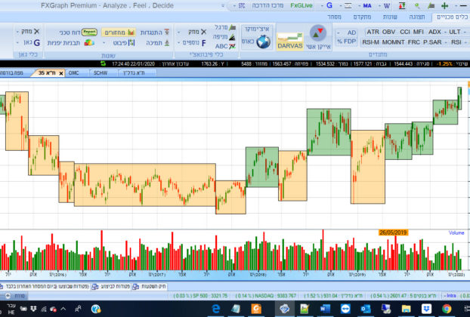This screenshot has width=470, height=317.
Task: Switch to the OMC chart tab
Action: 74,73
